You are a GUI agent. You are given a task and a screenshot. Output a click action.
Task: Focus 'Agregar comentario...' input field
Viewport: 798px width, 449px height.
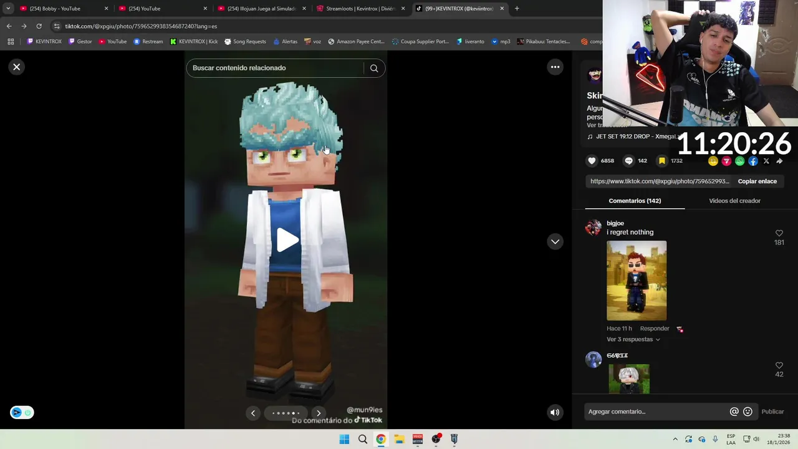point(657,412)
